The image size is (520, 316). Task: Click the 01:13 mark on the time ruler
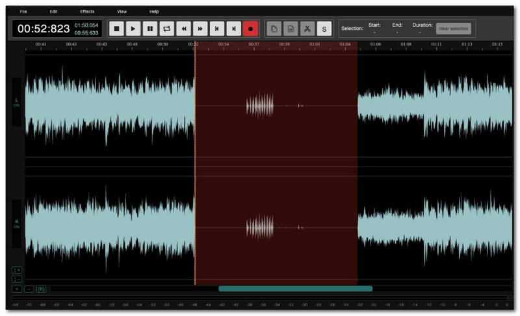tap(467, 44)
